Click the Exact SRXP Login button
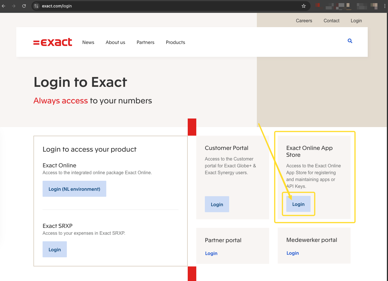The image size is (388, 281). [x=55, y=249]
